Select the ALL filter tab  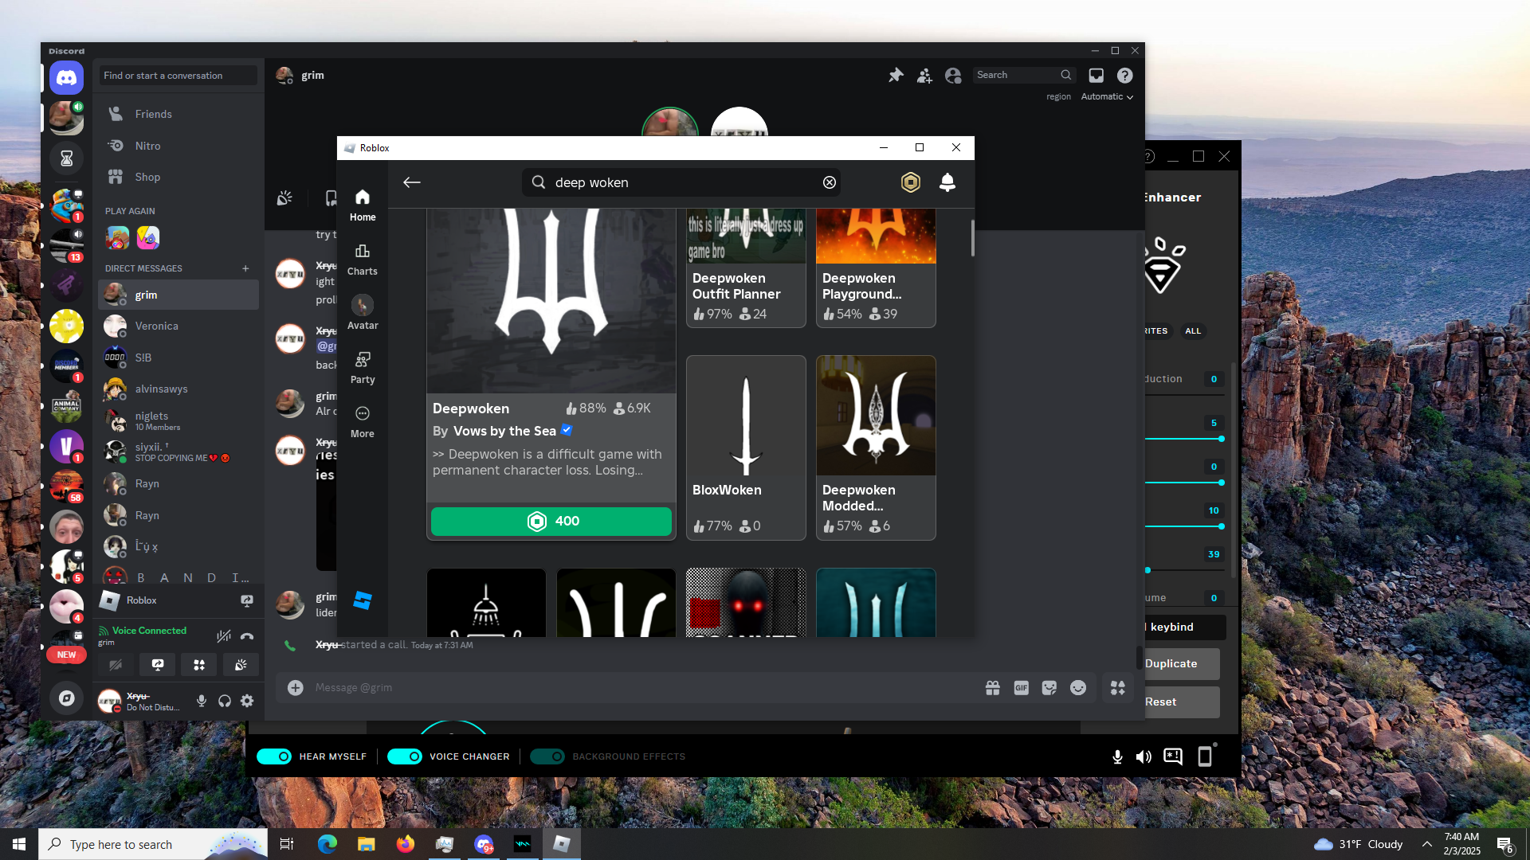pyautogui.click(x=1192, y=330)
